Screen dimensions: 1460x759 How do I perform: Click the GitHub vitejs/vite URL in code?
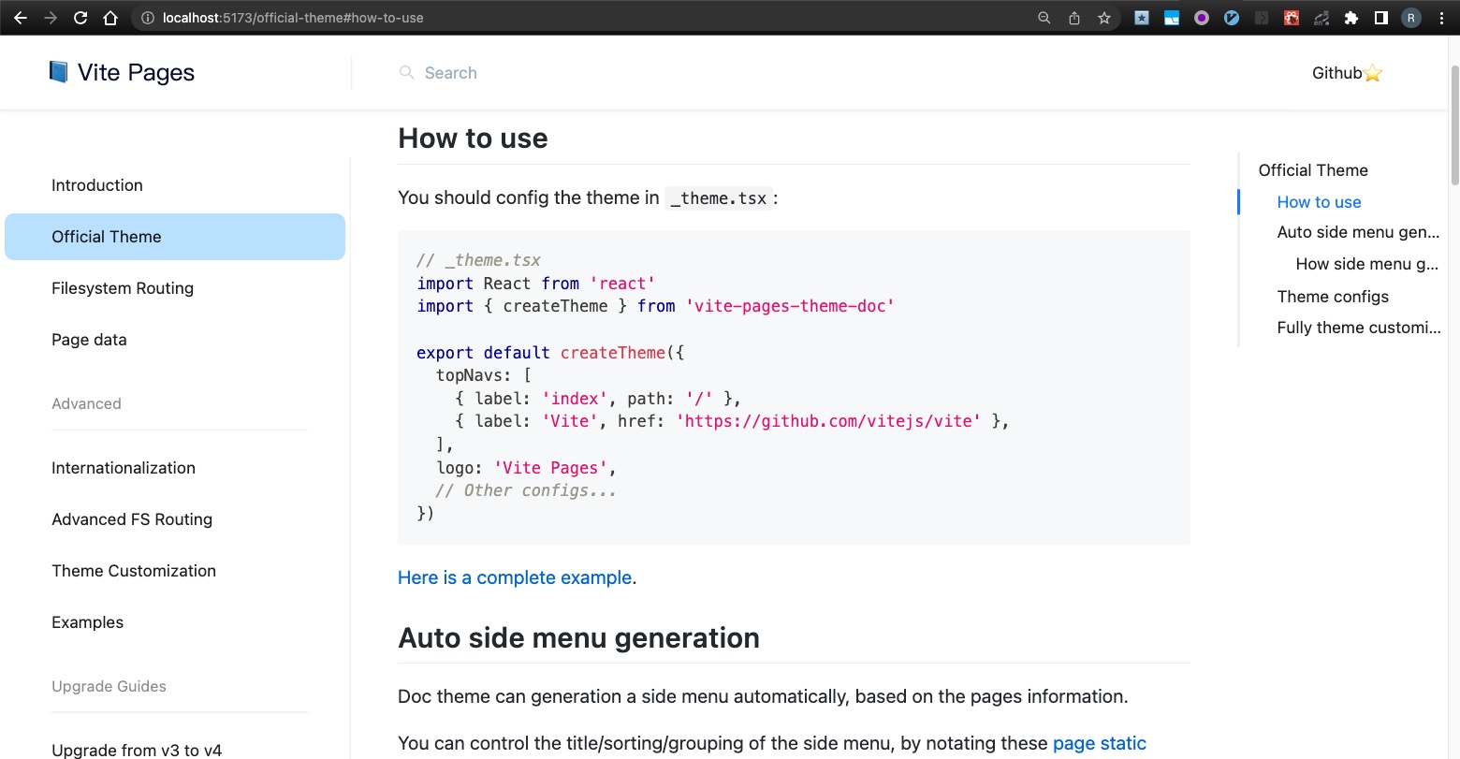pyautogui.click(x=828, y=421)
